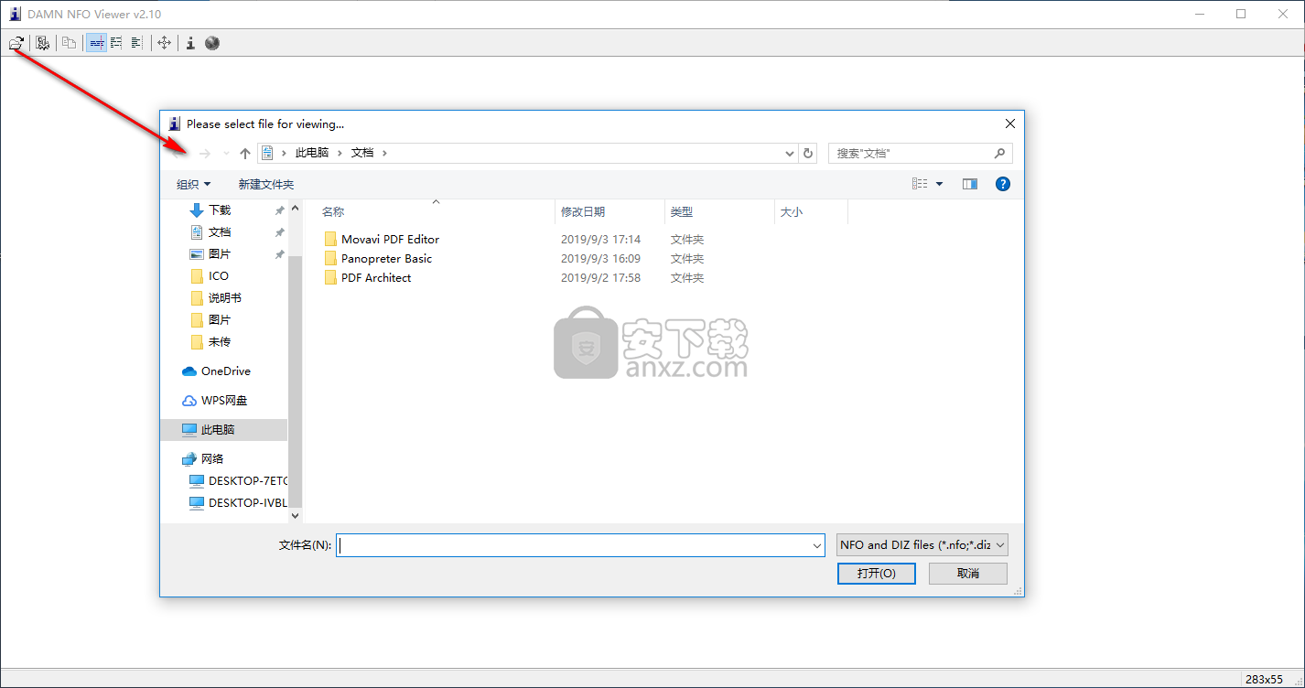This screenshot has width=1305, height=688.
Task: Toggle the right alignment icon
Action: 136,43
